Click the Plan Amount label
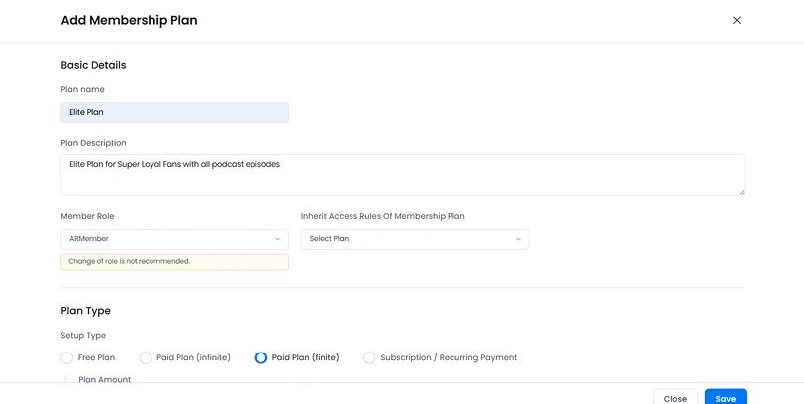This screenshot has width=804, height=404. [x=104, y=379]
